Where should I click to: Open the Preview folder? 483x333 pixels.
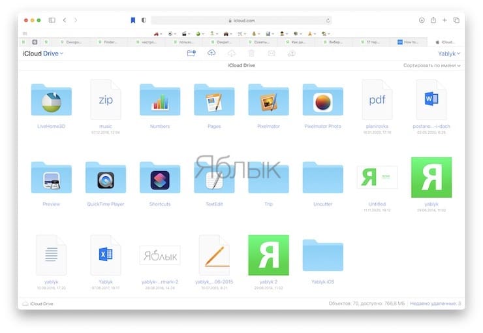coord(51,178)
